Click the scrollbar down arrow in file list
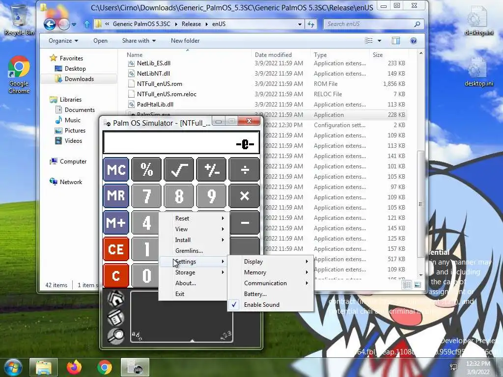 coord(420,275)
